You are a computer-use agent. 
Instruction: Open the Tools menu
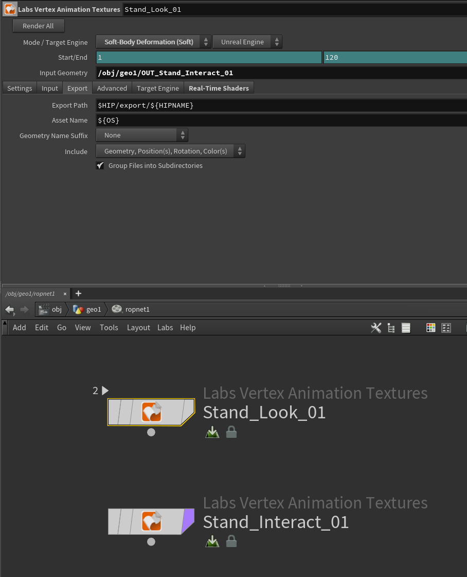[109, 328]
